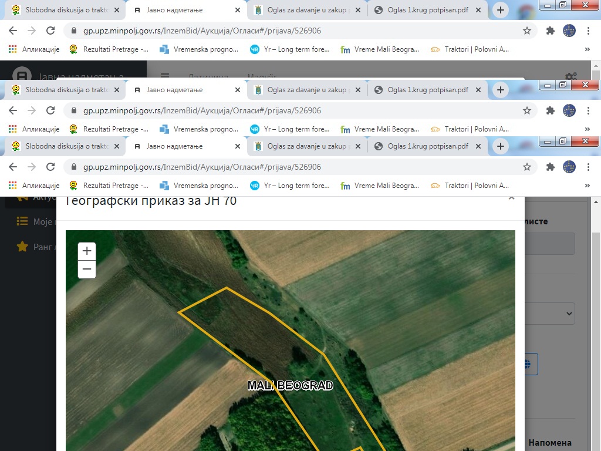Switch to Oglas za davanje tab in topmost strip
The height and width of the screenshot is (451, 601).
(306, 10)
